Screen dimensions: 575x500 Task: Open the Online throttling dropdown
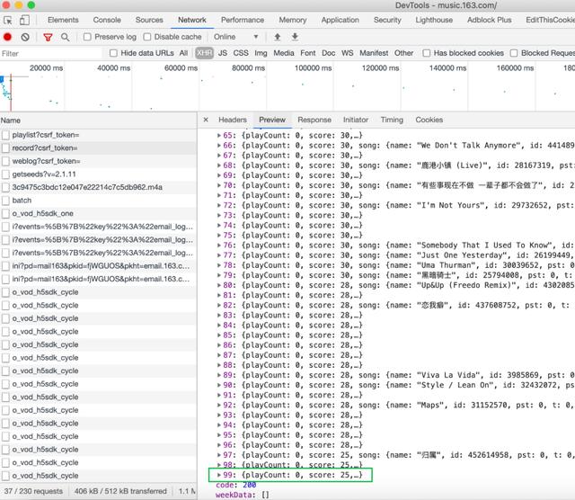(236, 37)
